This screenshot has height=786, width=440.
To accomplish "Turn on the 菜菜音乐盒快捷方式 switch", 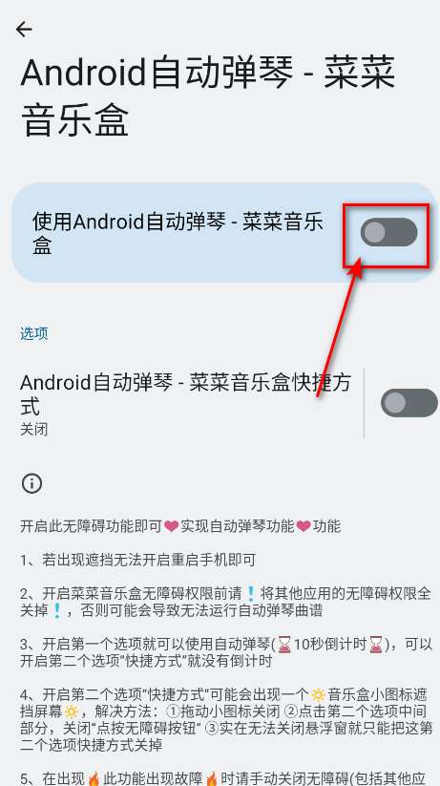I will click(x=409, y=402).
